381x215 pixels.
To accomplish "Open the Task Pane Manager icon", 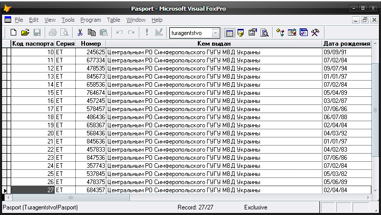I will [x=304, y=32].
